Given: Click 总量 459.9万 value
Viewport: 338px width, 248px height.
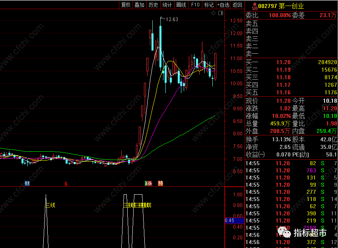Looking at the screenshot, I should pyautogui.click(x=280, y=123).
